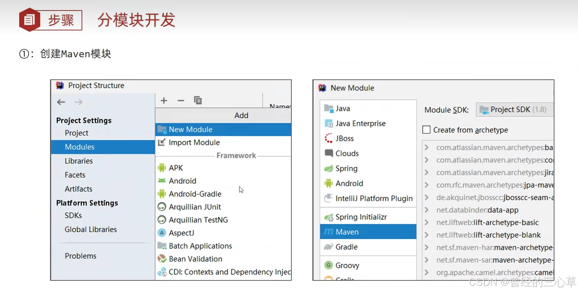The image size is (578, 292).
Task: Select Bean Validation in the framework list
Action: coord(196,259)
